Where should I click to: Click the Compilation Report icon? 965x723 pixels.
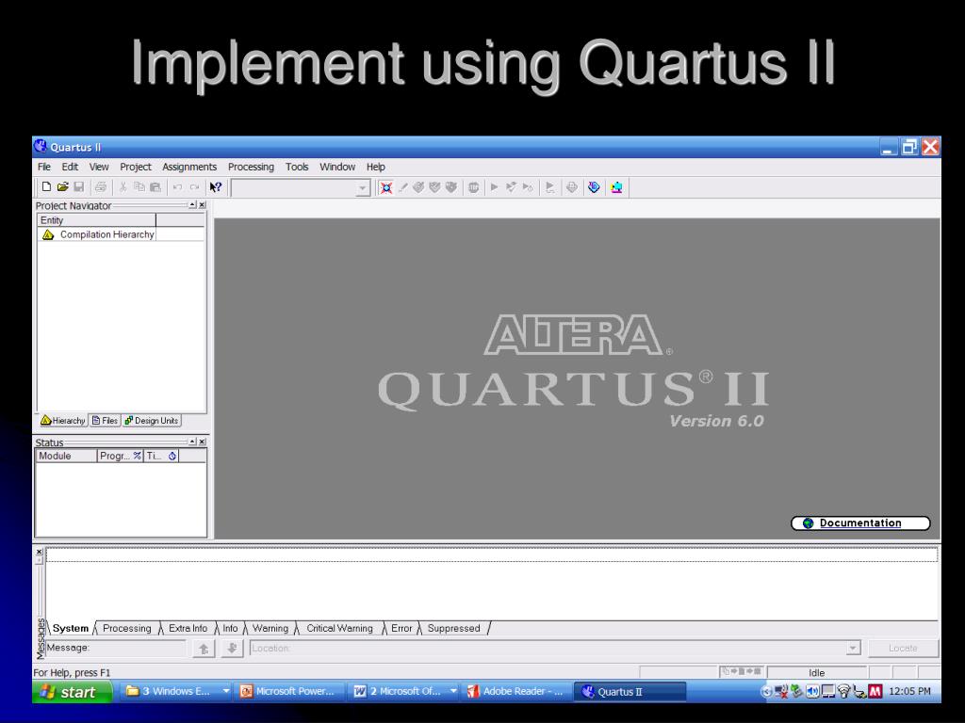pos(572,187)
